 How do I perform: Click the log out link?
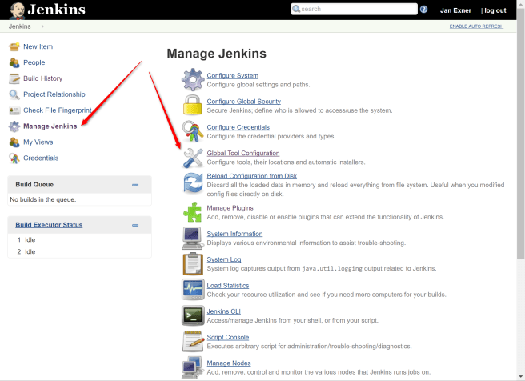[x=494, y=10]
